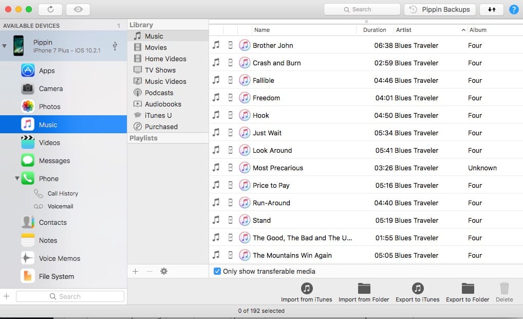Select iTunes U in the Library list
The height and width of the screenshot is (319, 523).
tap(168, 116)
